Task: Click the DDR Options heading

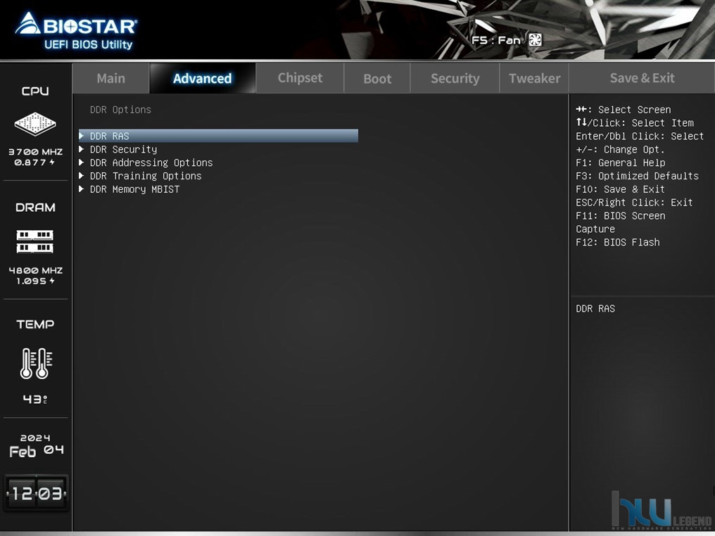Action: pos(120,110)
